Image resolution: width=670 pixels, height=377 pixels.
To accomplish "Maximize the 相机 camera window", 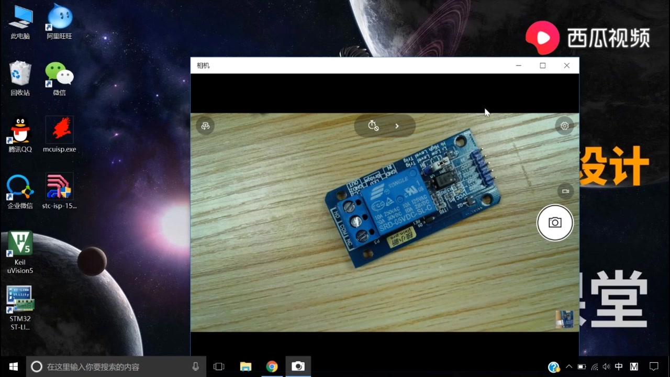I will tap(543, 65).
